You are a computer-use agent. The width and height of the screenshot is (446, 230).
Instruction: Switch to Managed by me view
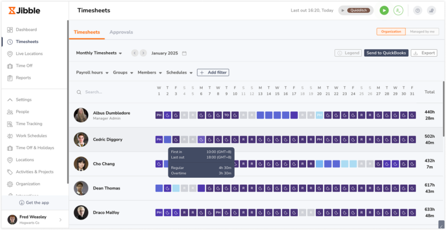pos(422,32)
